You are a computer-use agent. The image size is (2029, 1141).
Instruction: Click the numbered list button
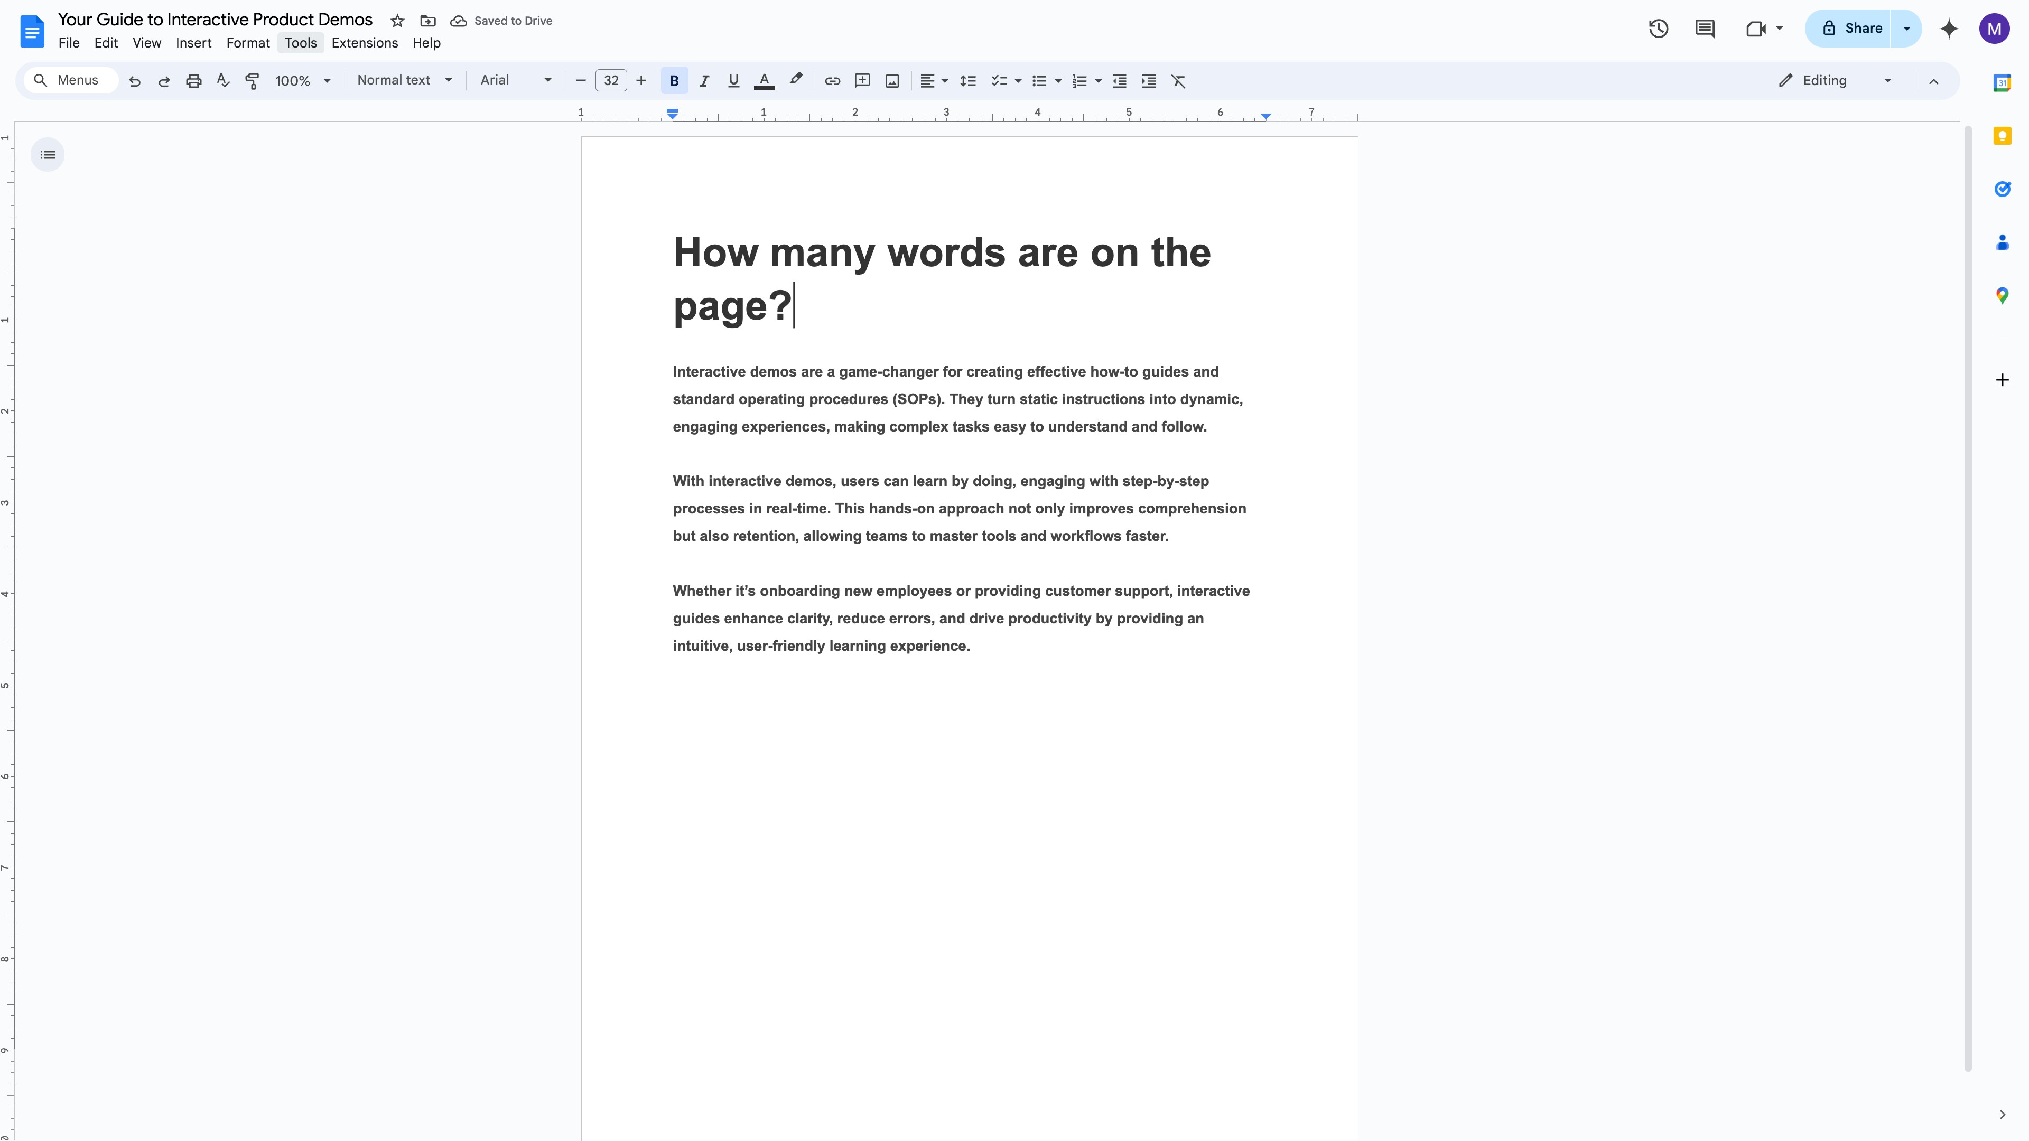[x=1079, y=81]
